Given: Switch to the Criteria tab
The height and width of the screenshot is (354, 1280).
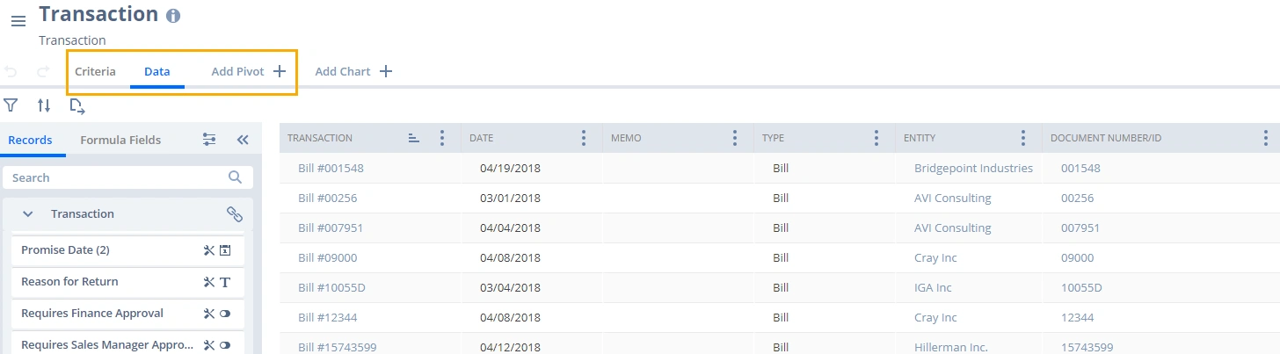Looking at the screenshot, I should pos(95,72).
